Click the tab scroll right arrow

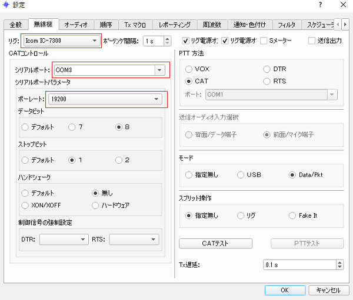point(346,25)
